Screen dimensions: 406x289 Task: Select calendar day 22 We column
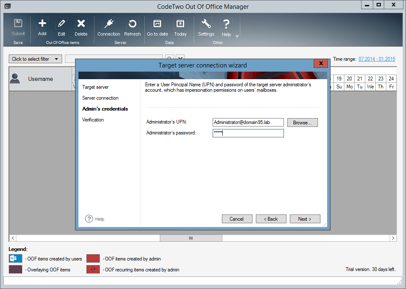click(x=370, y=83)
